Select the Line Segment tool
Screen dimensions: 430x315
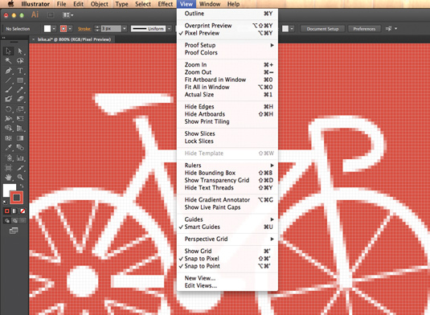(x=8, y=80)
